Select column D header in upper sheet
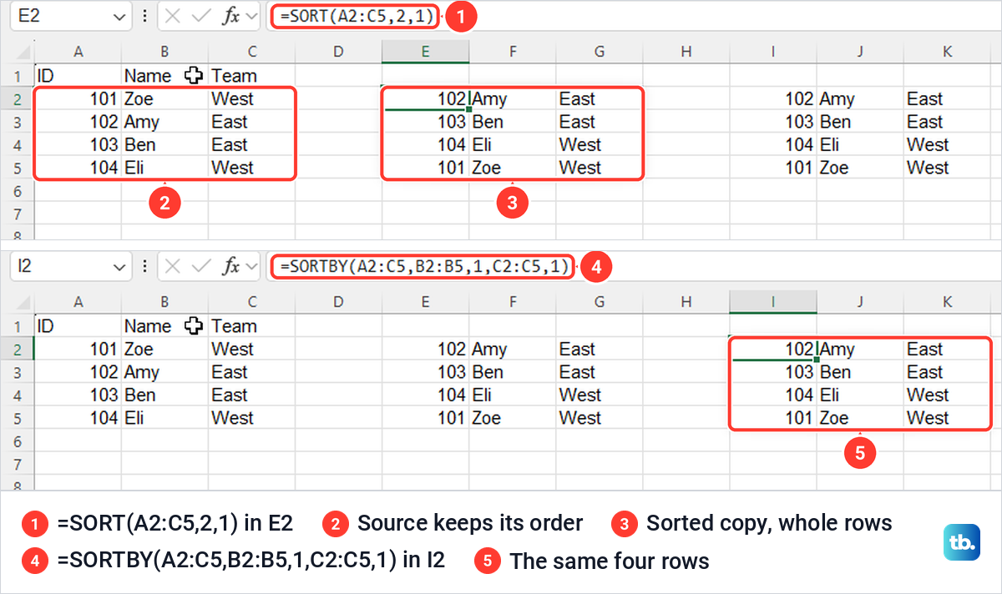The width and height of the screenshot is (1002, 594). click(x=338, y=52)
